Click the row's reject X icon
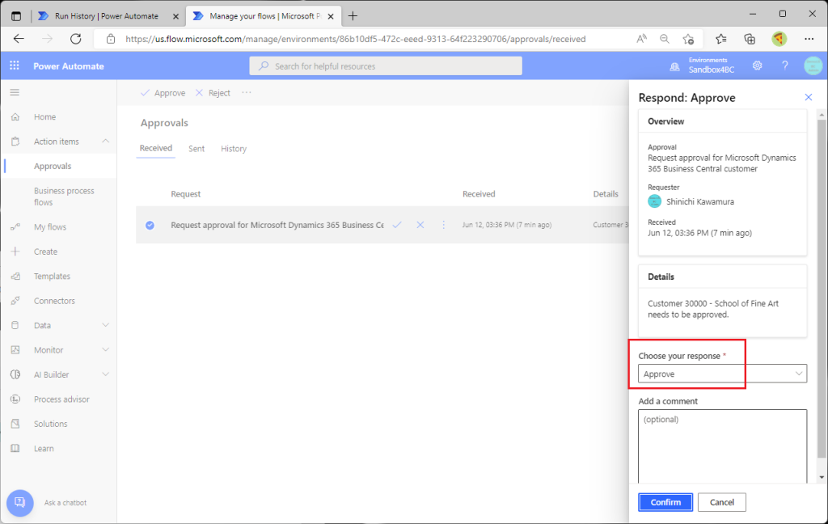 [x=420, y=225]
